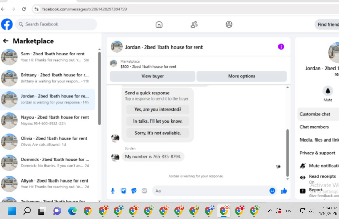Open Aliyah's conversation in the list
Viewport: 339px width, 219px height.
tap(47, 184)
